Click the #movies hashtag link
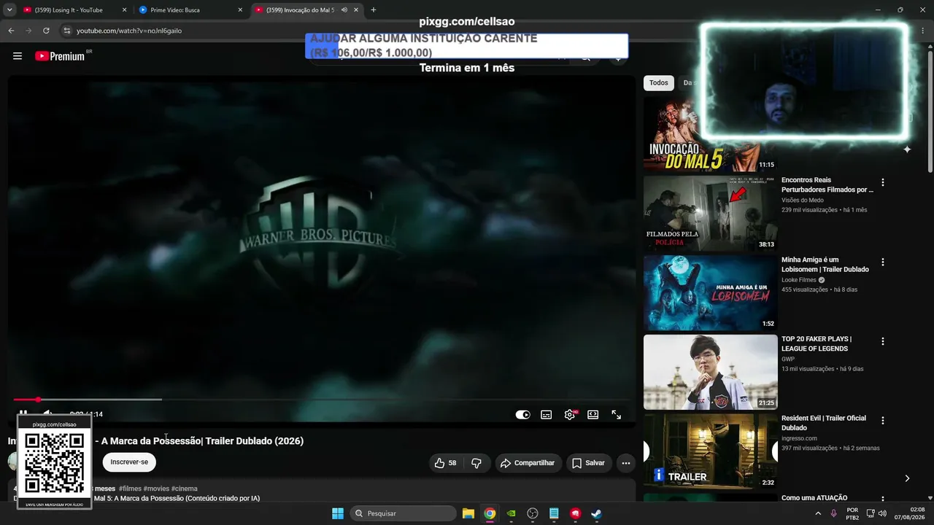 click(156, 489)
